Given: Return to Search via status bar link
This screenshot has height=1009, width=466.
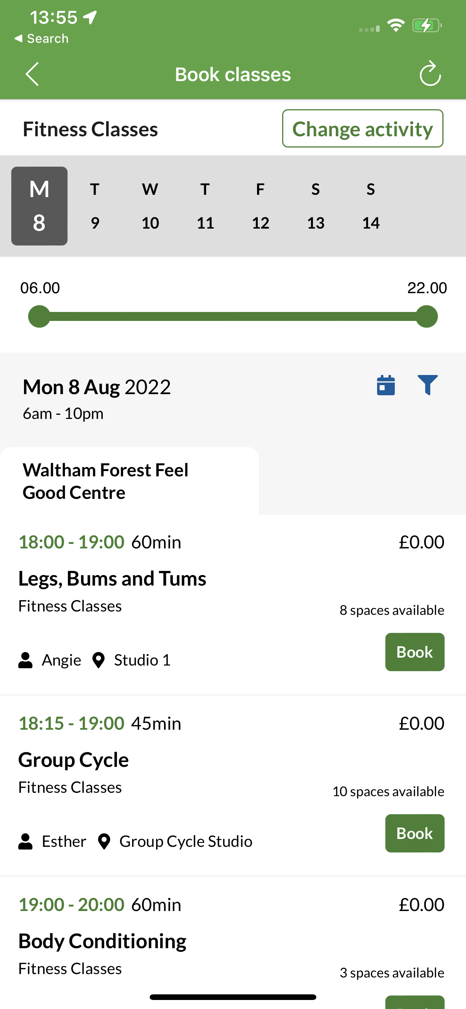Looking at the screenshot, I should pos(42,38).
